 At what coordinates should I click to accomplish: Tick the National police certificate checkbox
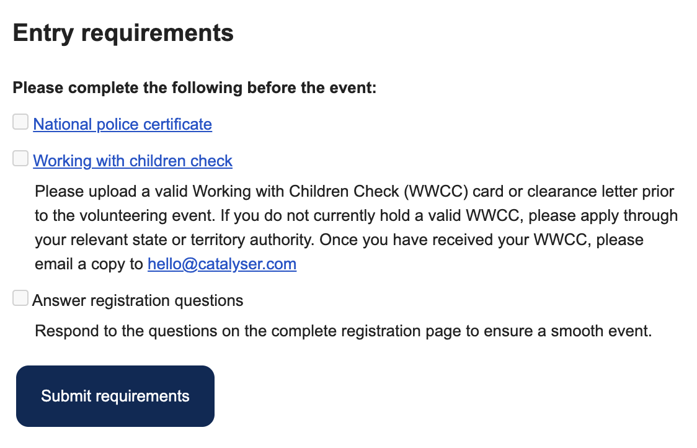pyautogui.click(x=20, y=122)
